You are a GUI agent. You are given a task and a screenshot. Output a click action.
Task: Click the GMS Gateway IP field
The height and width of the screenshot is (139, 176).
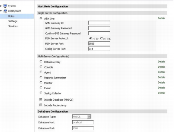(x=99, y=23)
